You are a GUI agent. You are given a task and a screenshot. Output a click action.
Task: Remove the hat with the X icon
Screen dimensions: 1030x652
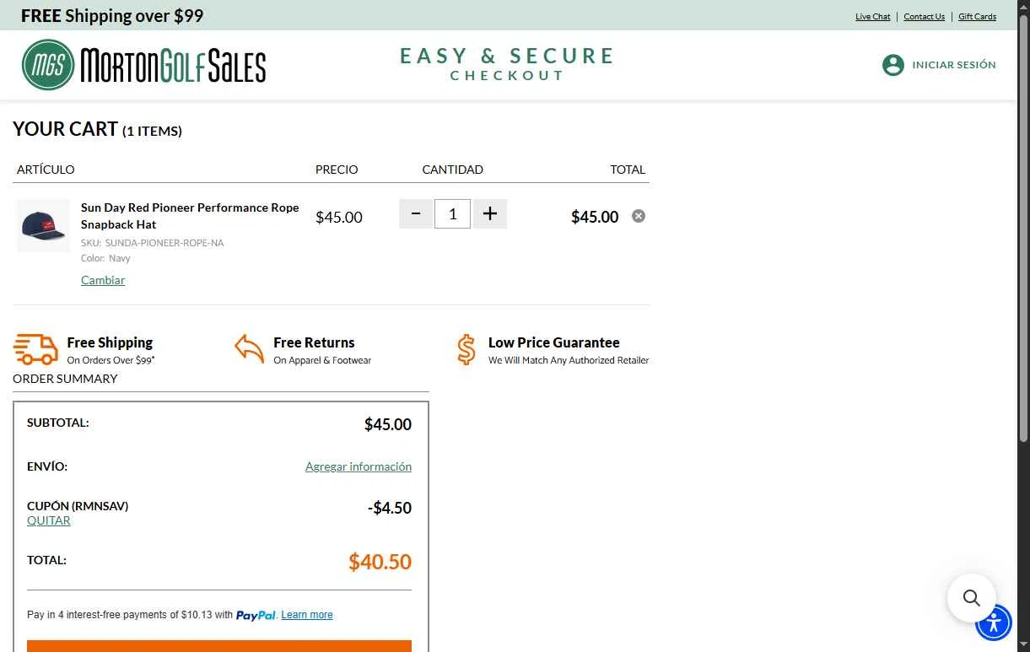(639, 216)
